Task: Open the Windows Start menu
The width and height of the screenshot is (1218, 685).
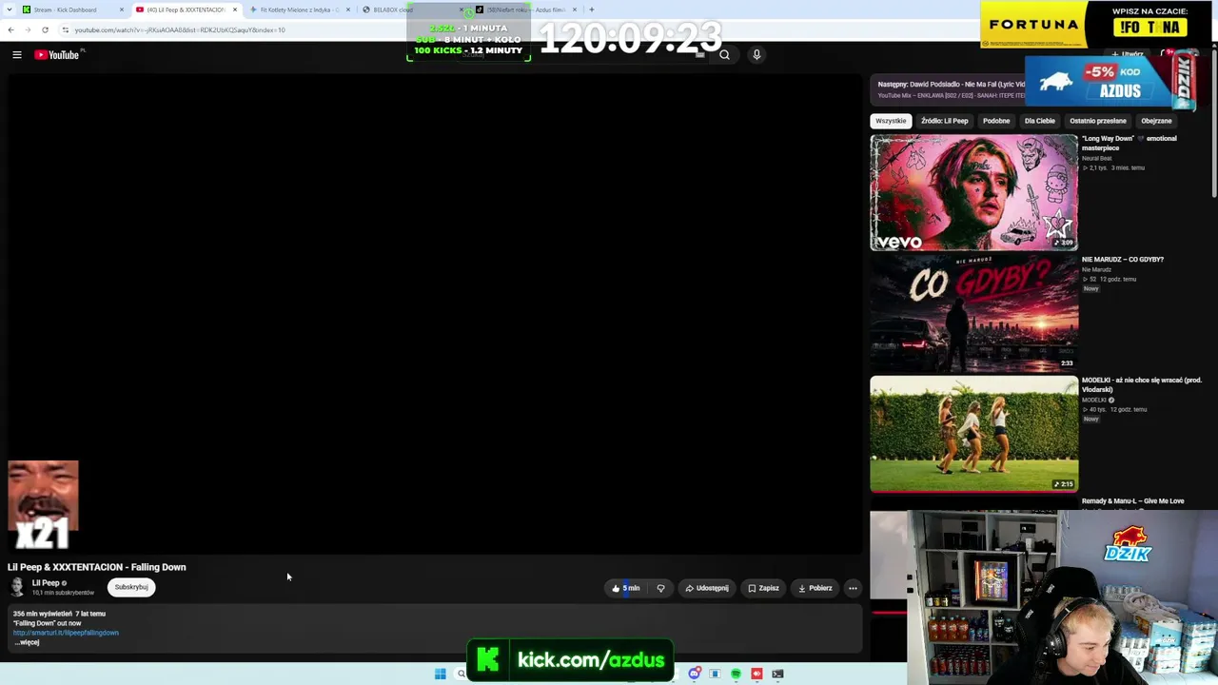Action: [440, 675]
